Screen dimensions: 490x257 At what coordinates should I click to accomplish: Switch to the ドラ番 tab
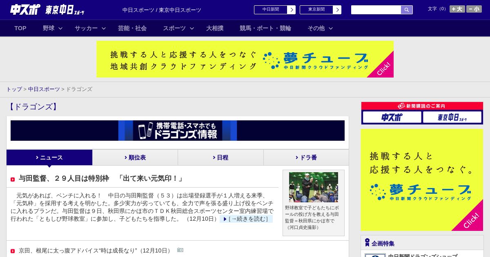tap(306, 157)
